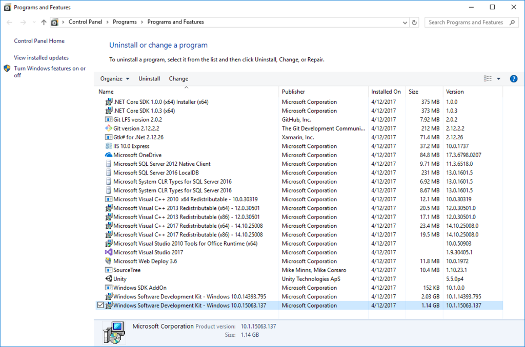Click the SQL Server 2012 Native Client icon
Screen dimensions: 525x347
coord(109,164)
